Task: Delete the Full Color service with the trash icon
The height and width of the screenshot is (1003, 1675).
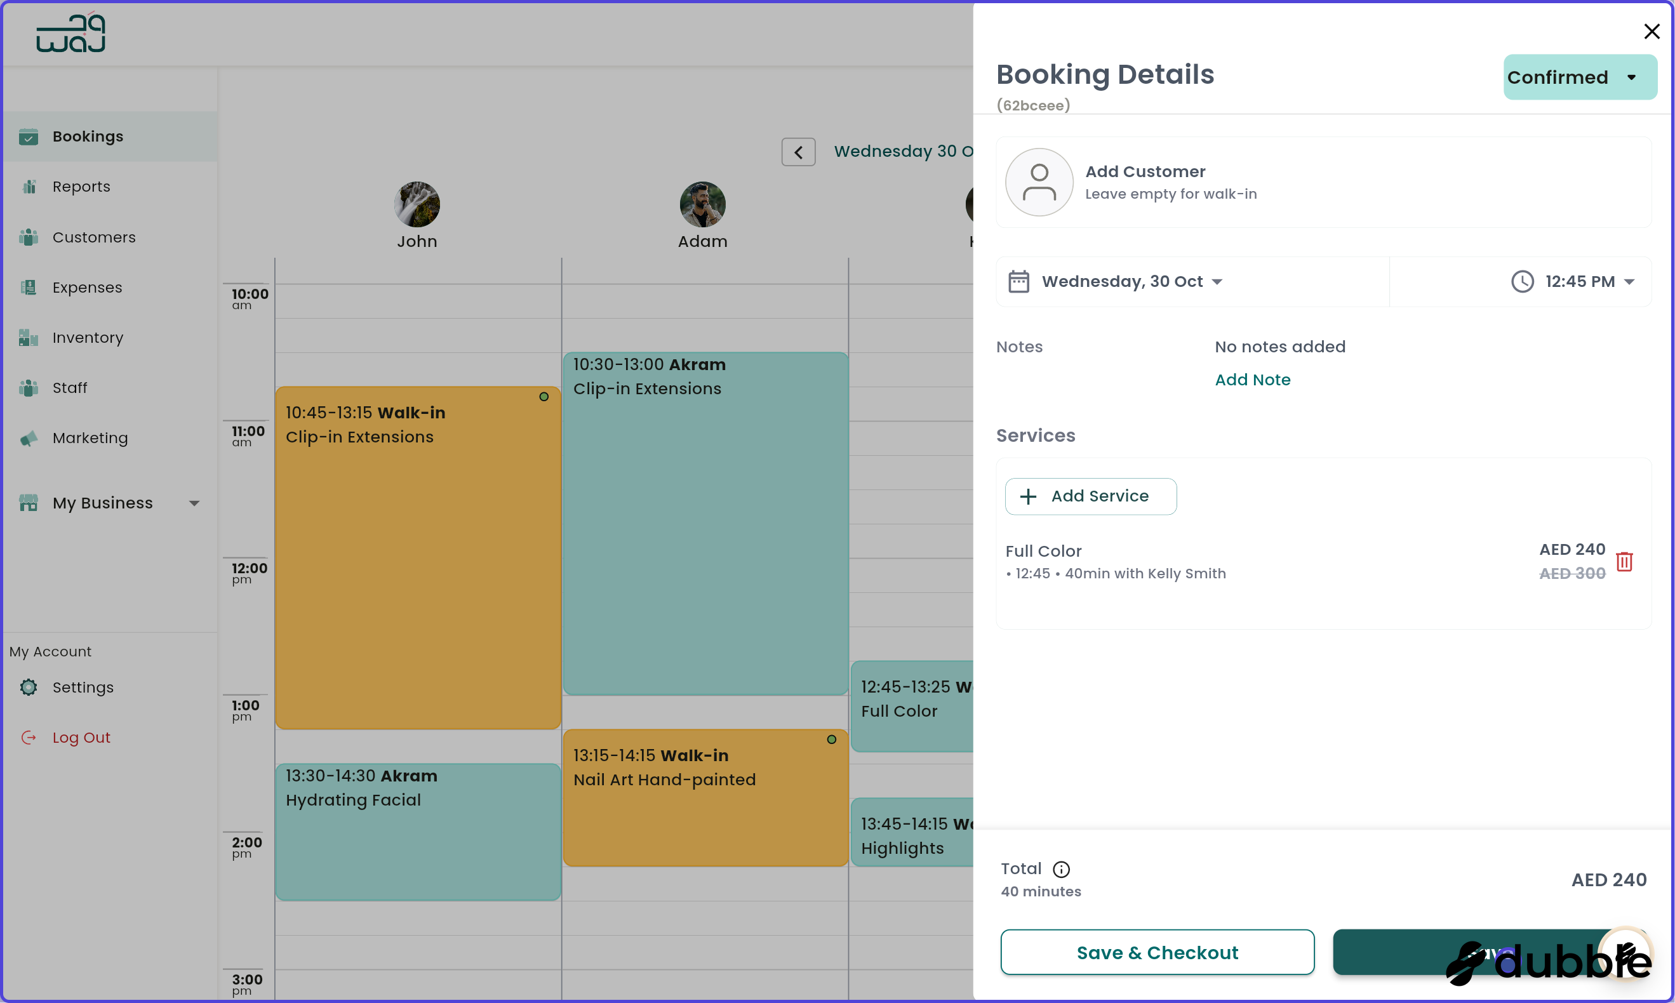Action: pyautogui.click(x=1625, y=562)
